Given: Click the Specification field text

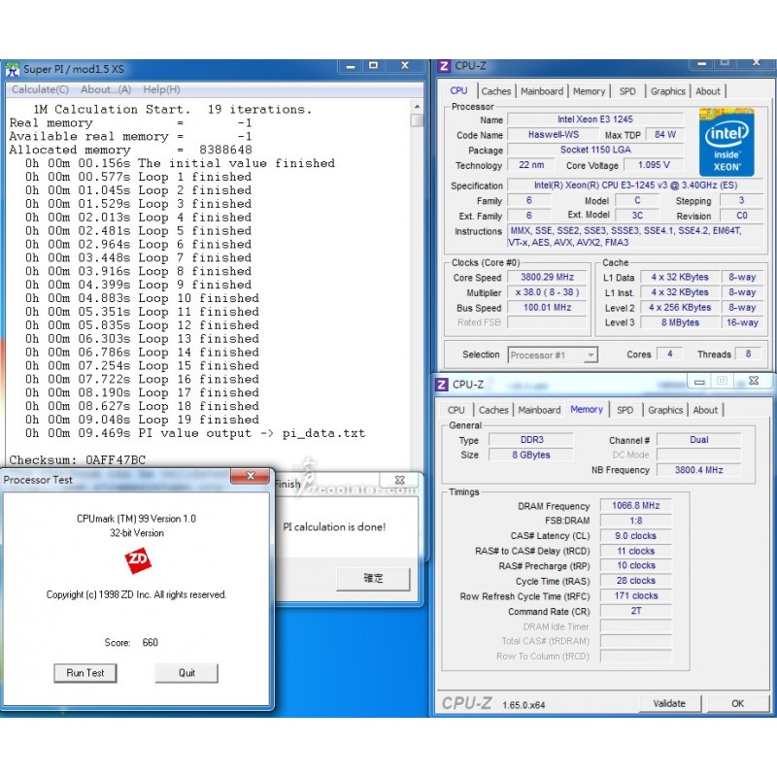Looking at the screenshot, I should point(635,186).
